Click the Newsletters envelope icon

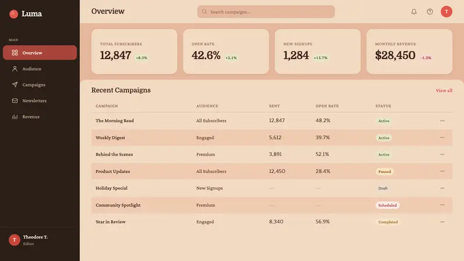tap(15, 100)
